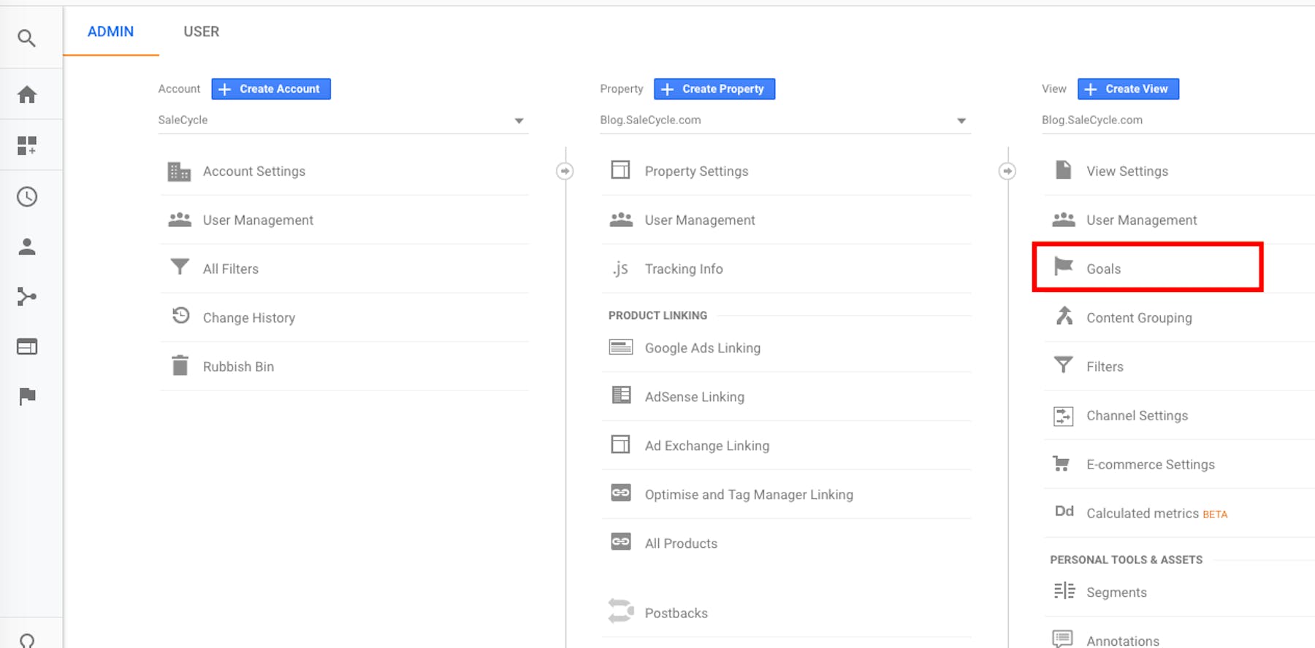Screen dimensions: 1315x648
Task: Click the Goals flag icon
Action: [1064, 266]
